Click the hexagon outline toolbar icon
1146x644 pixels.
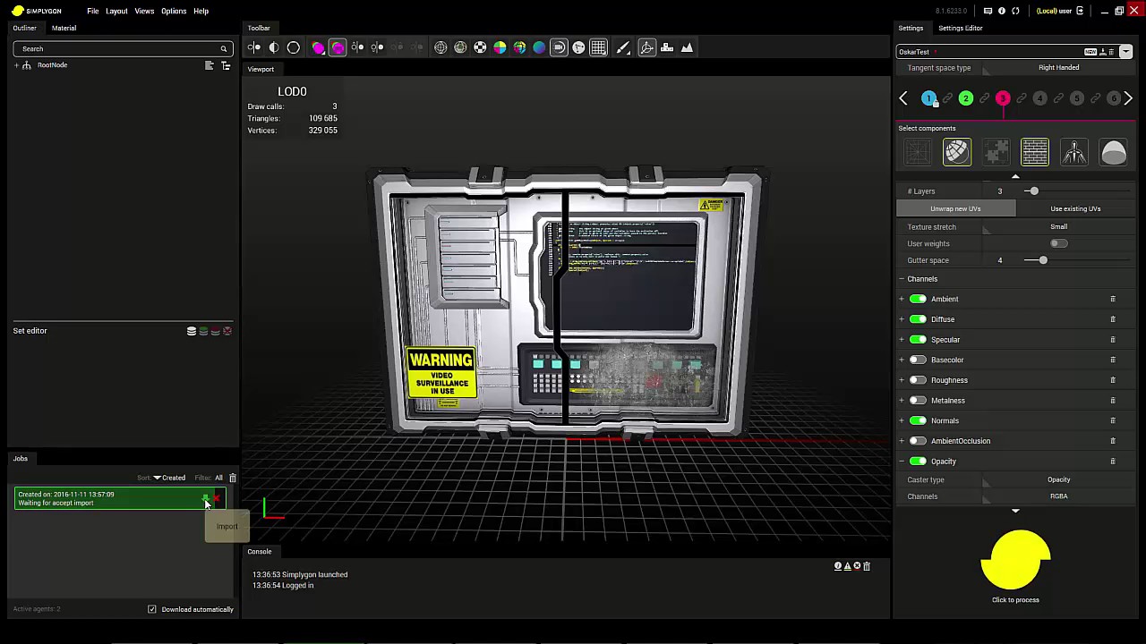coord(294,47)
